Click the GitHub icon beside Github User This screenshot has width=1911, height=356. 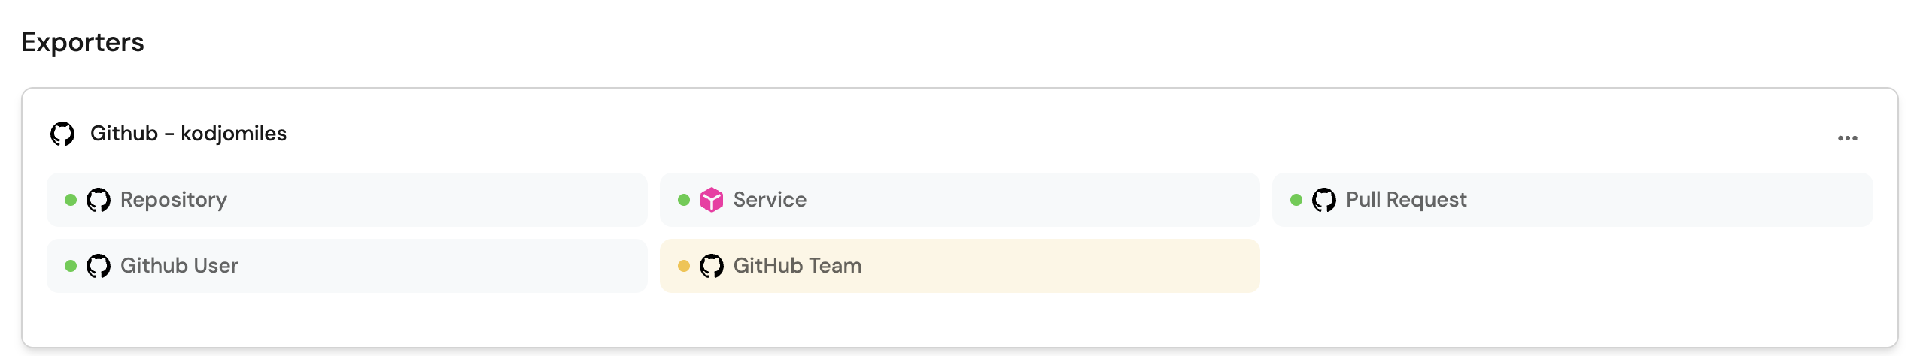coord(99,267)
